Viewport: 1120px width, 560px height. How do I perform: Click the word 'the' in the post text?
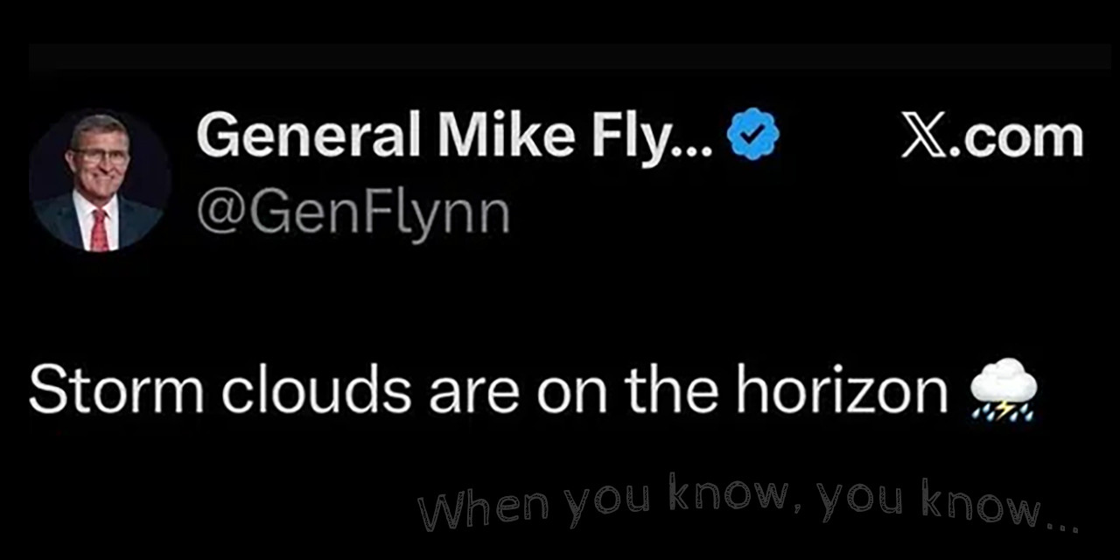click(x=672, y=389)
